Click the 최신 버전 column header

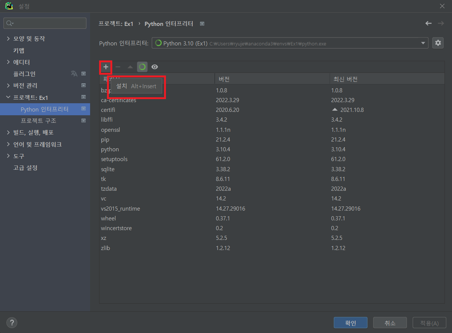pos(387,79)
